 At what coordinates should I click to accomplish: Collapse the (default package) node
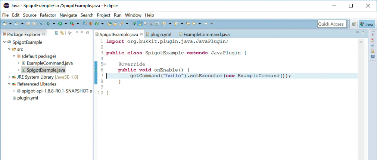click(14, 56)
